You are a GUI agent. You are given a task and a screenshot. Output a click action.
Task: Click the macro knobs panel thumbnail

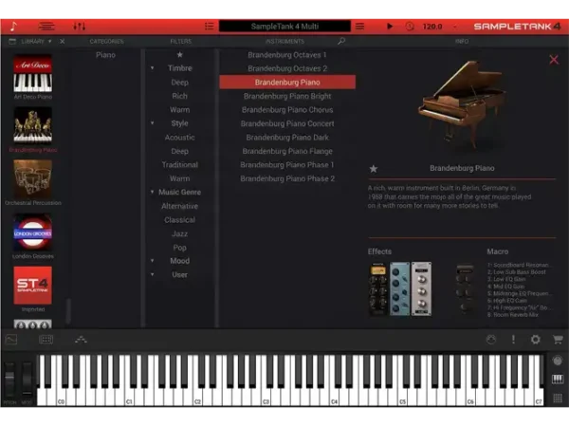click(x=465, y=288)
